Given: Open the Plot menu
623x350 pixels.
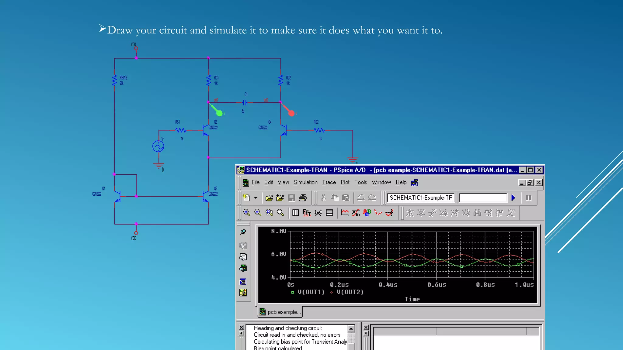Looking at the screenshot, I should pos(345,182).
